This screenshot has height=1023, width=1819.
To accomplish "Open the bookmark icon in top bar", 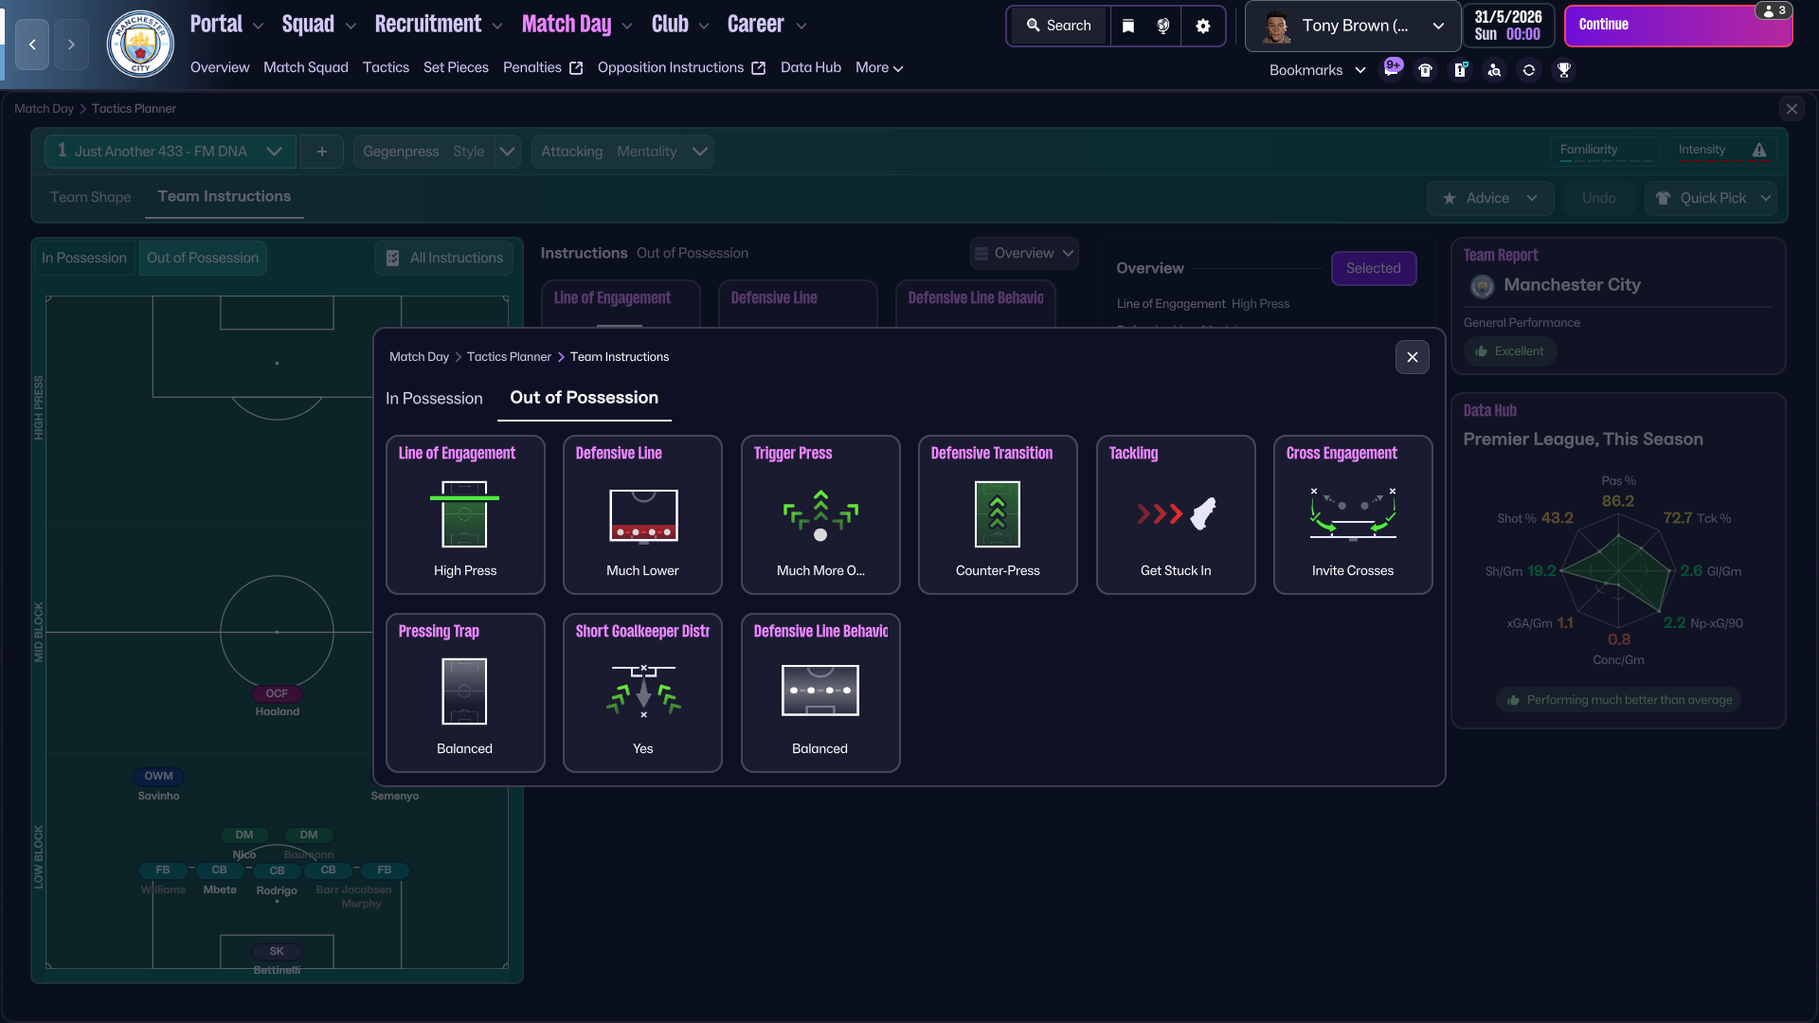I will (x=1127, y=26).
